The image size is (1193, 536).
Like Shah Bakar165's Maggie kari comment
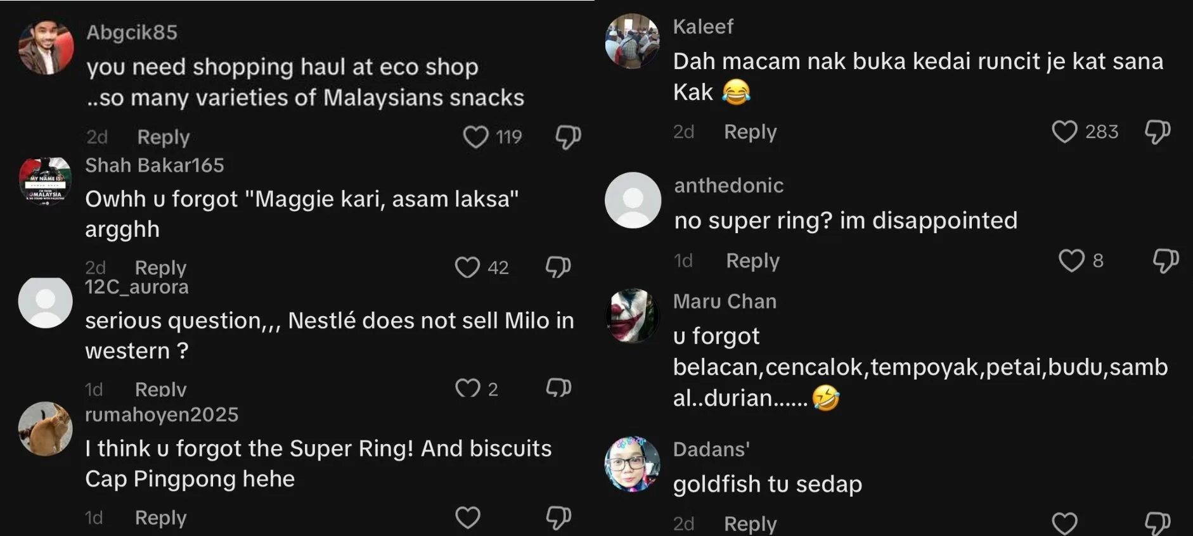[467, 267]
